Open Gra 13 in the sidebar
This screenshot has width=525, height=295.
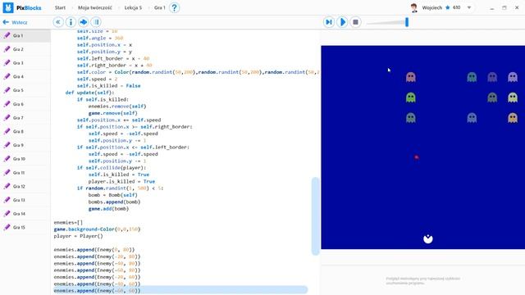click(x=25, y=200)
